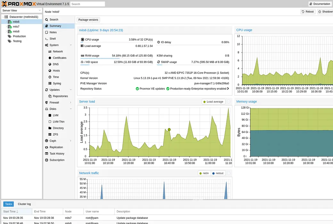Click the Shutdown button
This screenshot has height=224, width=333.
(x=325, y=12)
